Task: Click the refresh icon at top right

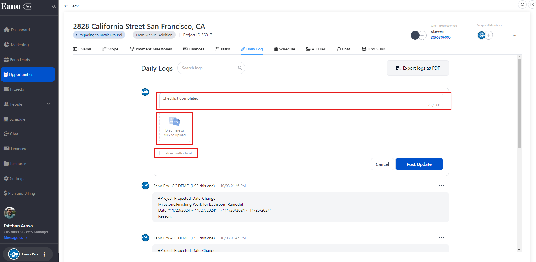Action: pyautogui.click(x=522, y=5)
